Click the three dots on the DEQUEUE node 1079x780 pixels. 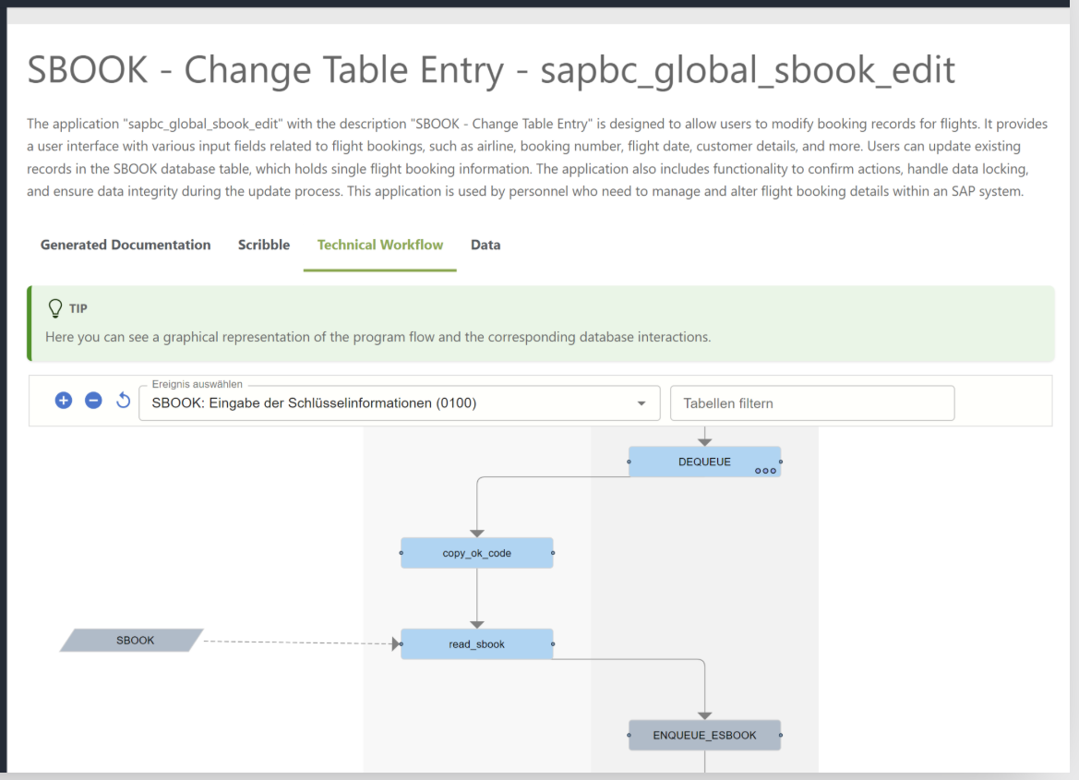click(x=766, y=471)
